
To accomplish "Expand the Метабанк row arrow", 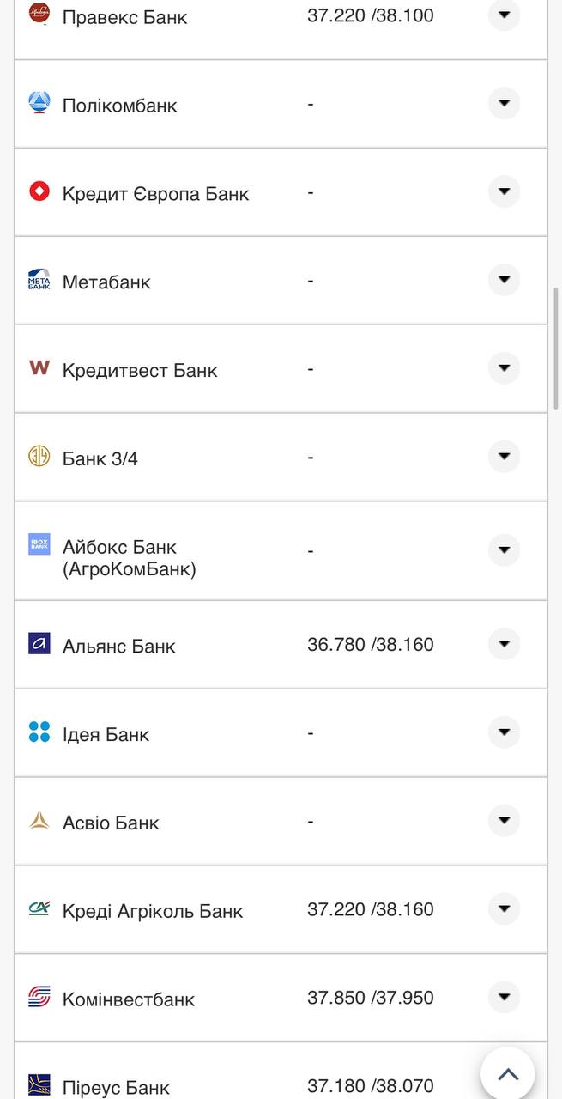I will [504, 280].
